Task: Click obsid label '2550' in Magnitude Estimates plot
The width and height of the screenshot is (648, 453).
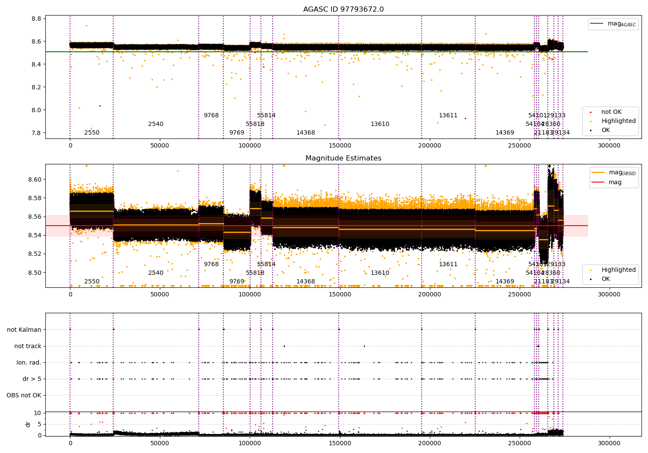Action: (x=92, y=282)
